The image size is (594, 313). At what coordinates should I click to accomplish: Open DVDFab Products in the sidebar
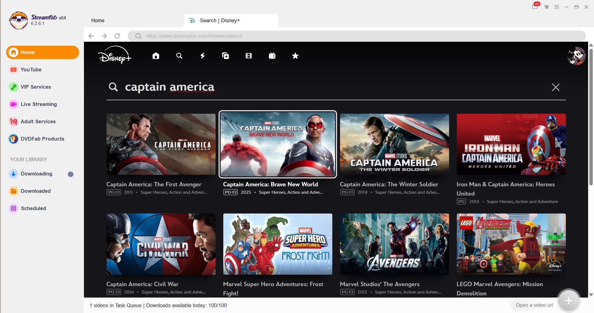42,139
